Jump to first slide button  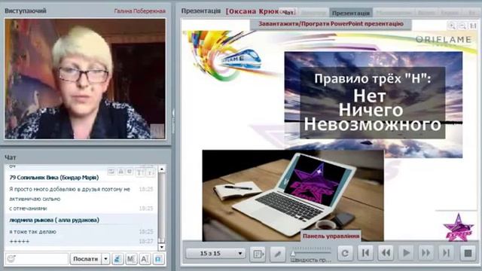coord(365,253)
